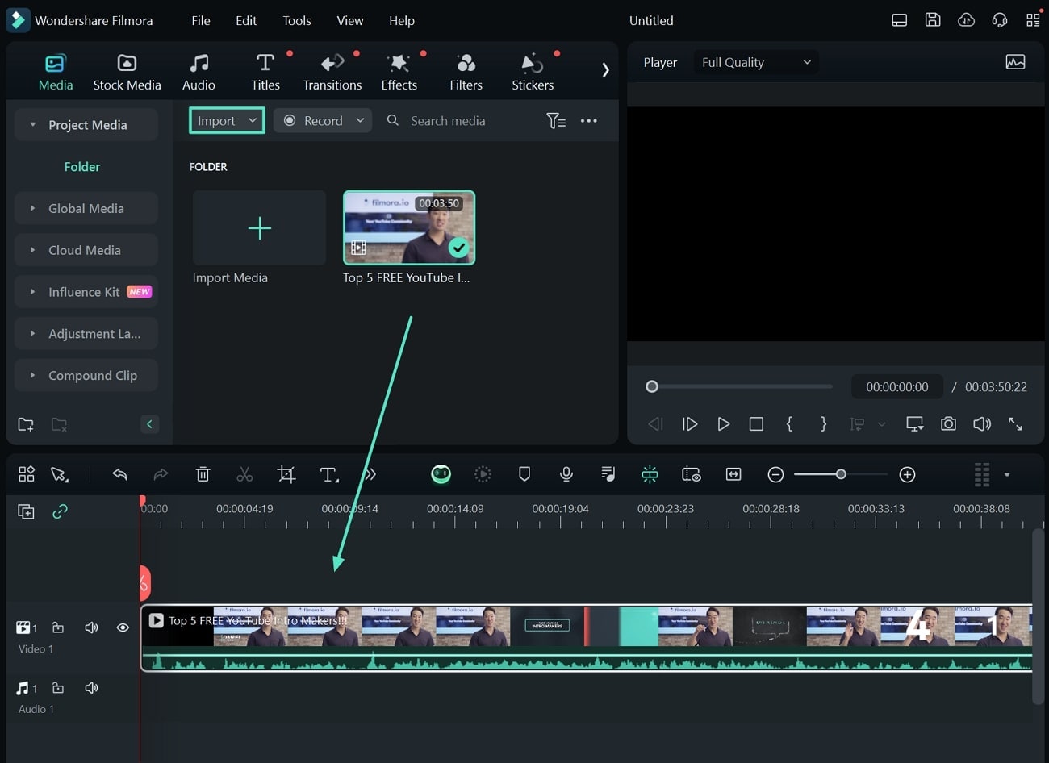Open the media filter and sort icon

[556, 120]
